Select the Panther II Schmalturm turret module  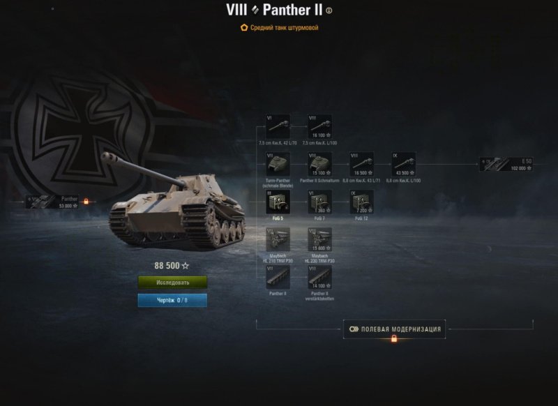click(x=320, y=164)
